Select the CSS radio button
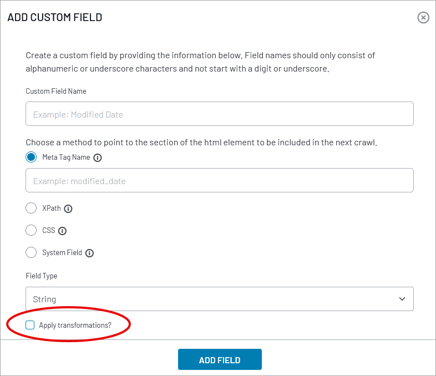The width and height of the screenshot is (436, 376). (31, 231)
